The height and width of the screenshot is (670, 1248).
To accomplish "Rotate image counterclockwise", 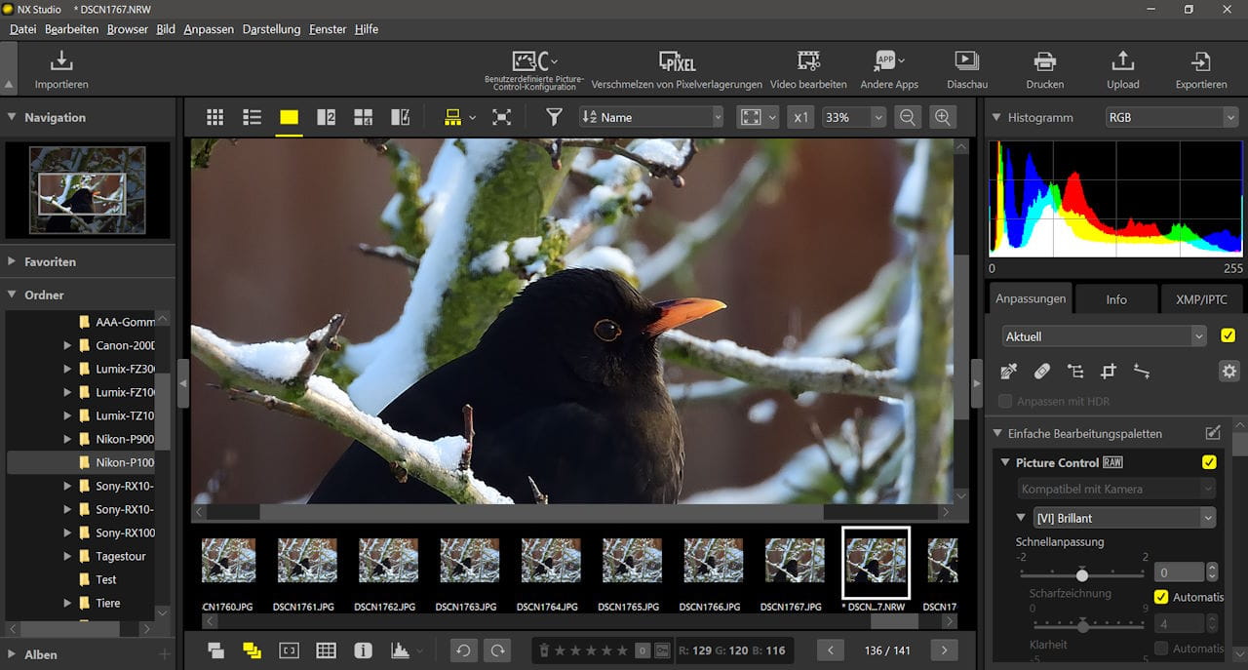I will point(464,650).
